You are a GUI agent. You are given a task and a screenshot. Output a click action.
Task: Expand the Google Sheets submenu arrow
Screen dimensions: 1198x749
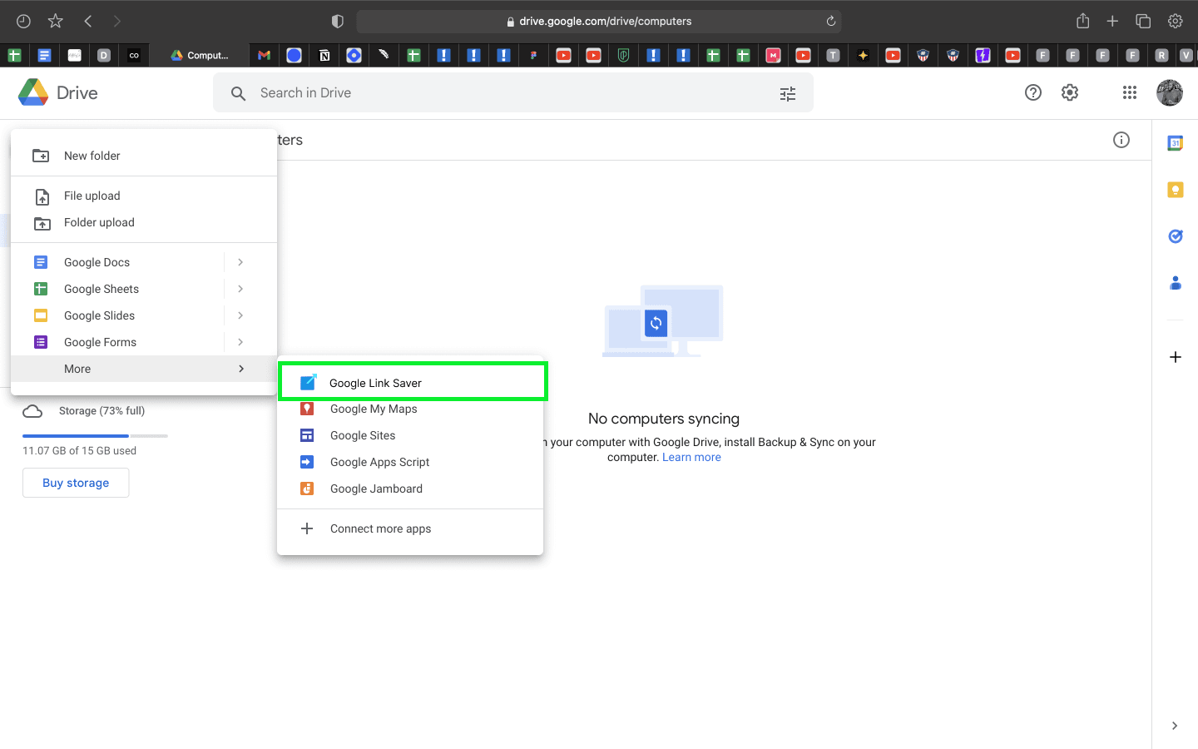tap(240, 289)
